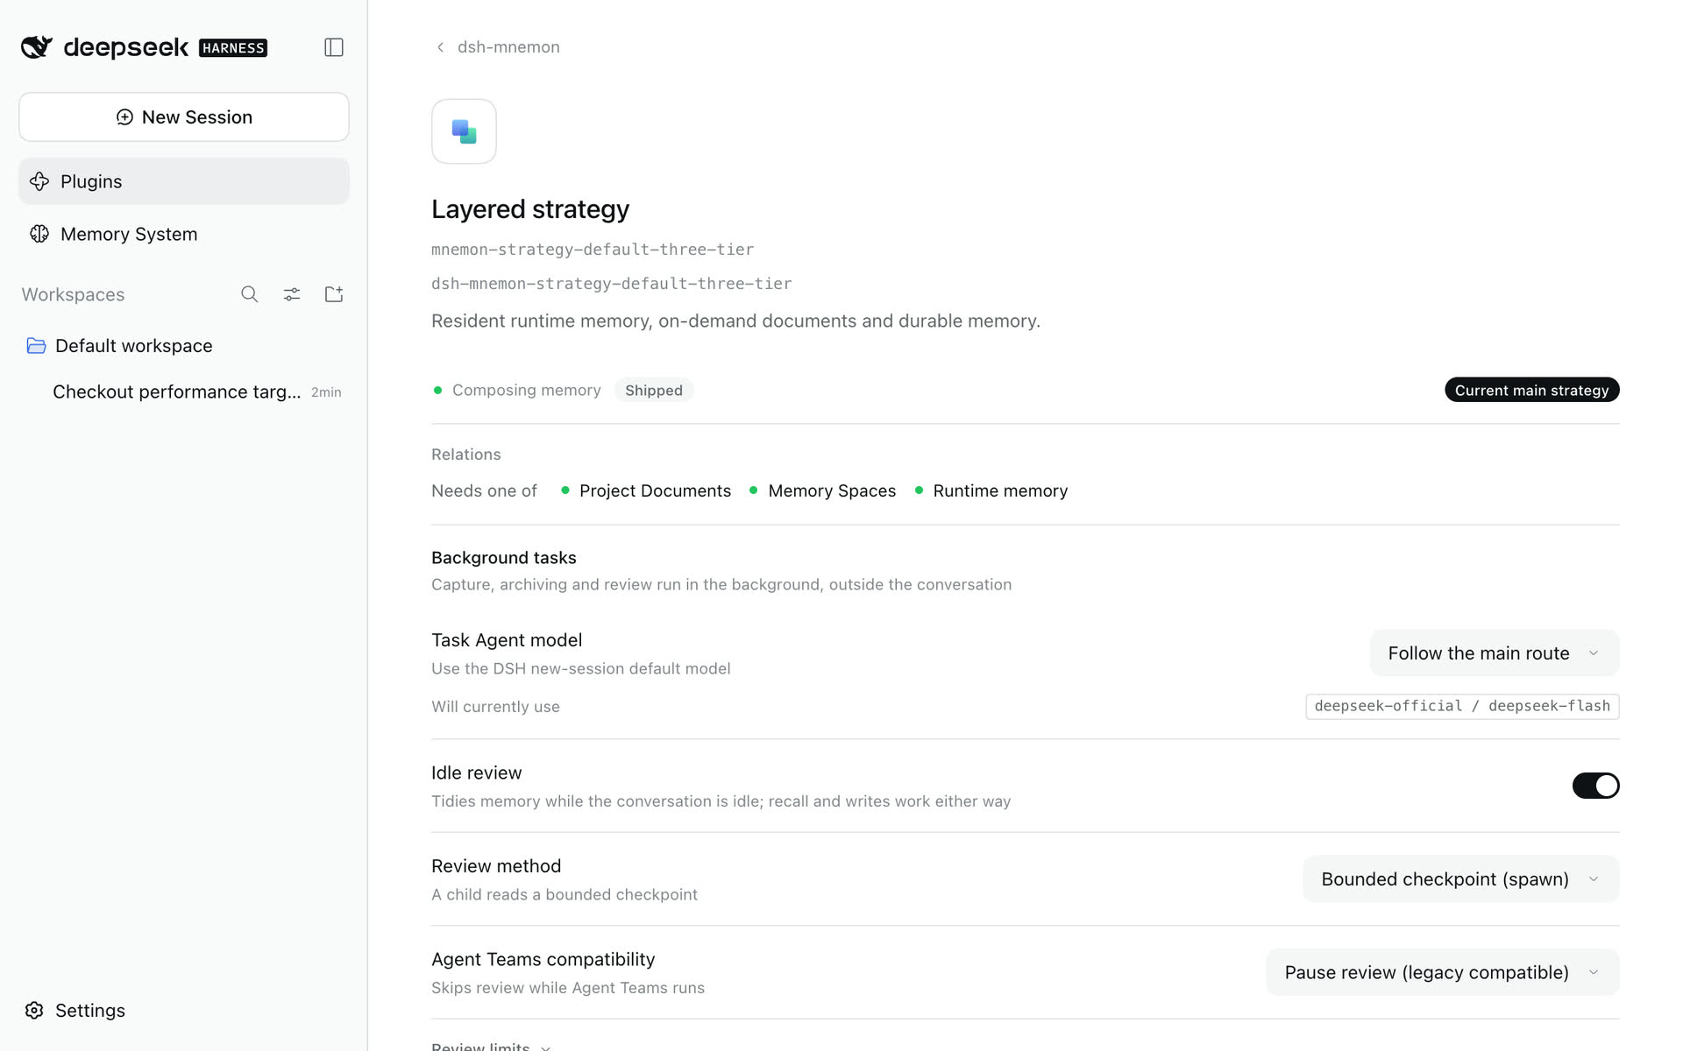Image resolution: width=1683 pixels, height=1051 pixels.
Task: Click dsh-mnemon-strategy-default-three-tier identifier text
Action: [x=611, y=284]
